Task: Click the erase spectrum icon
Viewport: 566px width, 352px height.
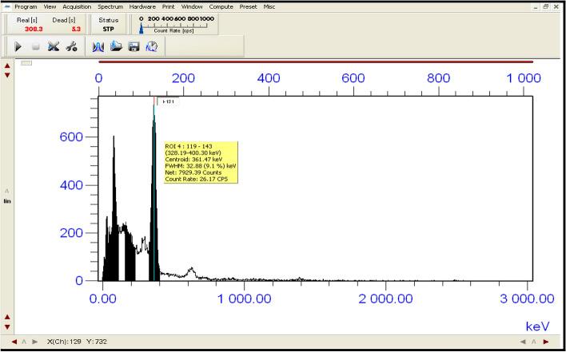Action: point(53,47)
